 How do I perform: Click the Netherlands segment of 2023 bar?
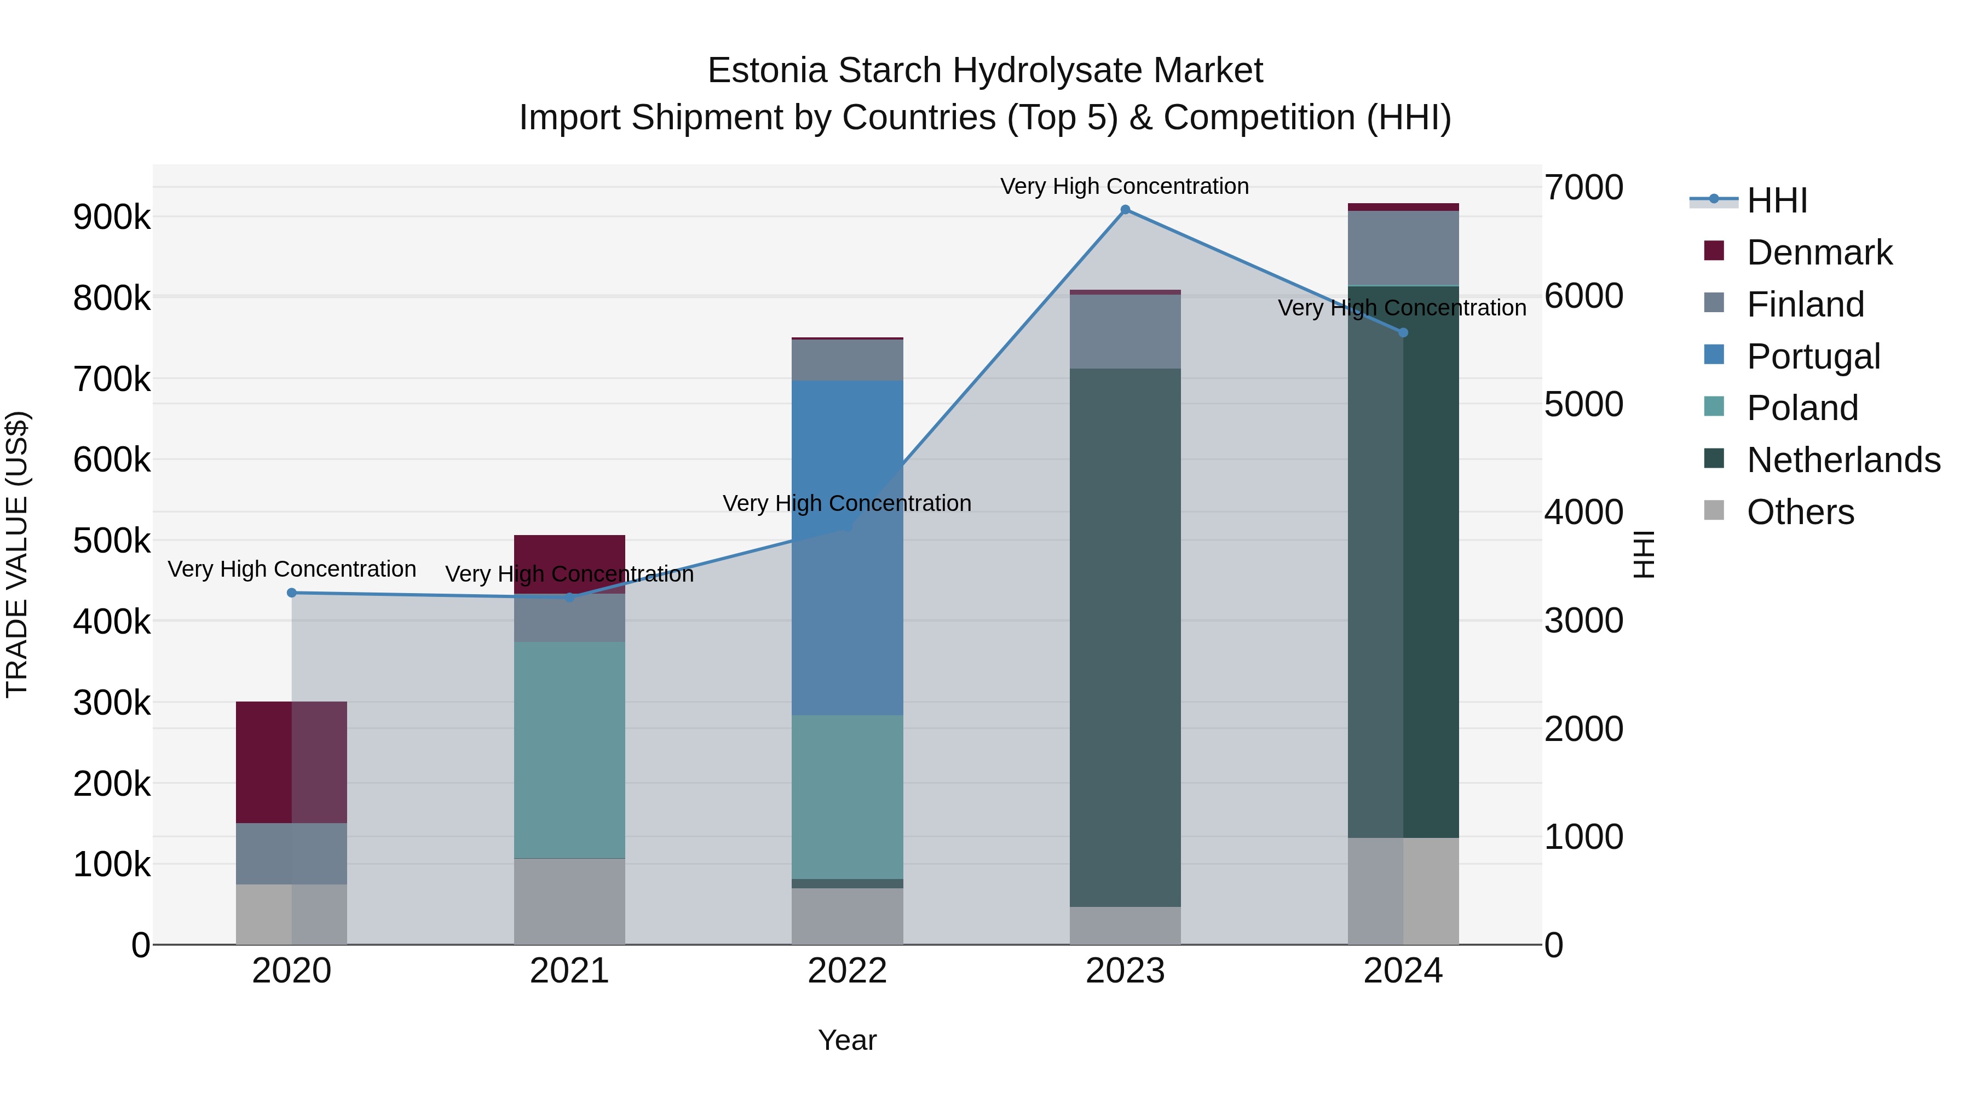point(1125,637)
